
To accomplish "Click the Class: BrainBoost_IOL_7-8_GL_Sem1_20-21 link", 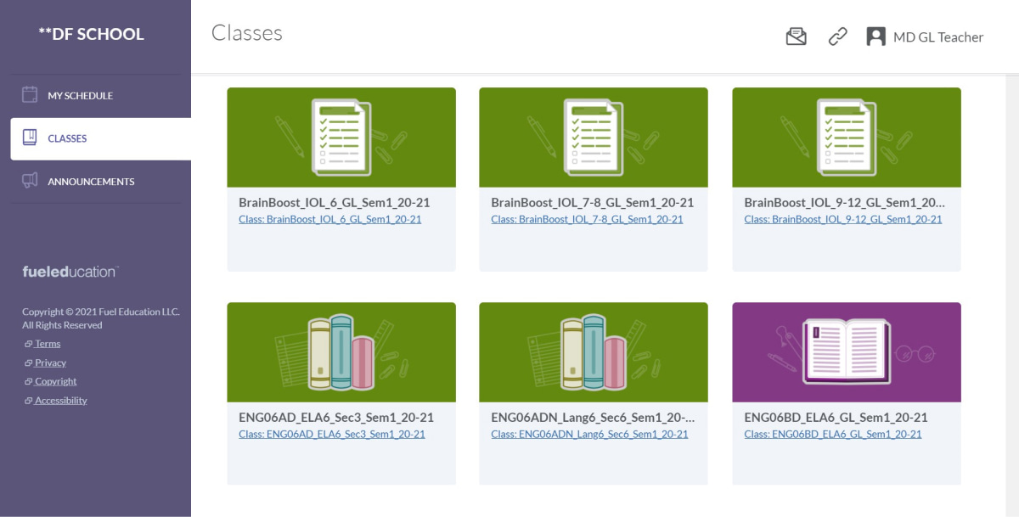I will pyautogui.click(x=587, y=219).
